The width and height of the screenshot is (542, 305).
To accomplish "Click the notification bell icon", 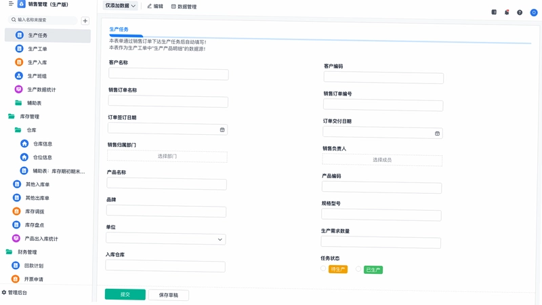I will (507, 12).
